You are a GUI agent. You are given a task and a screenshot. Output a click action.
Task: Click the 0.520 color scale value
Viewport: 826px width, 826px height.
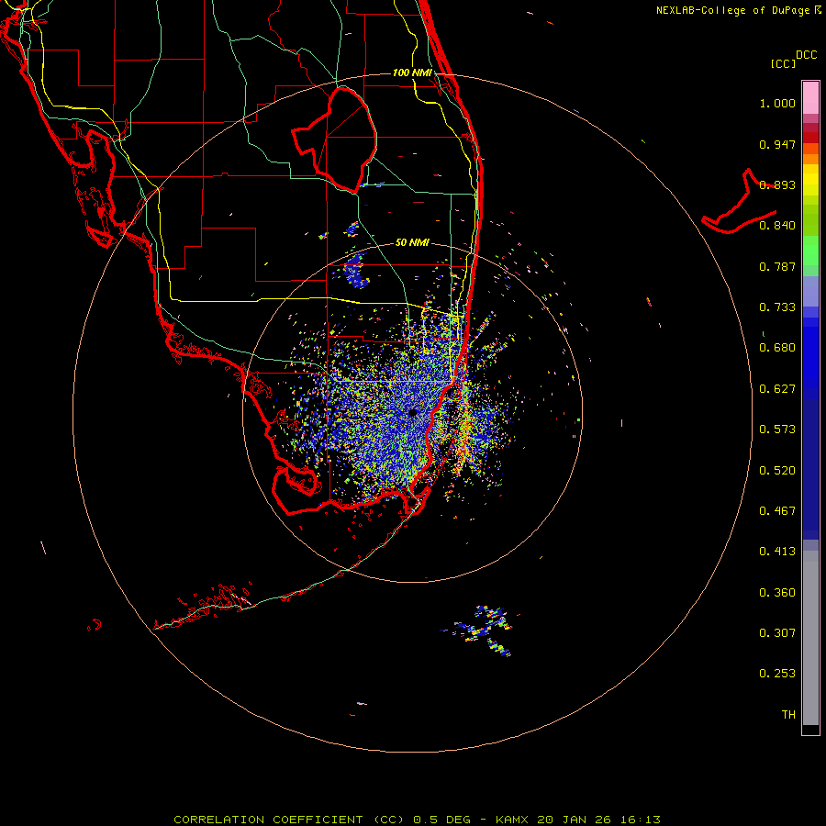click(777, 471)
